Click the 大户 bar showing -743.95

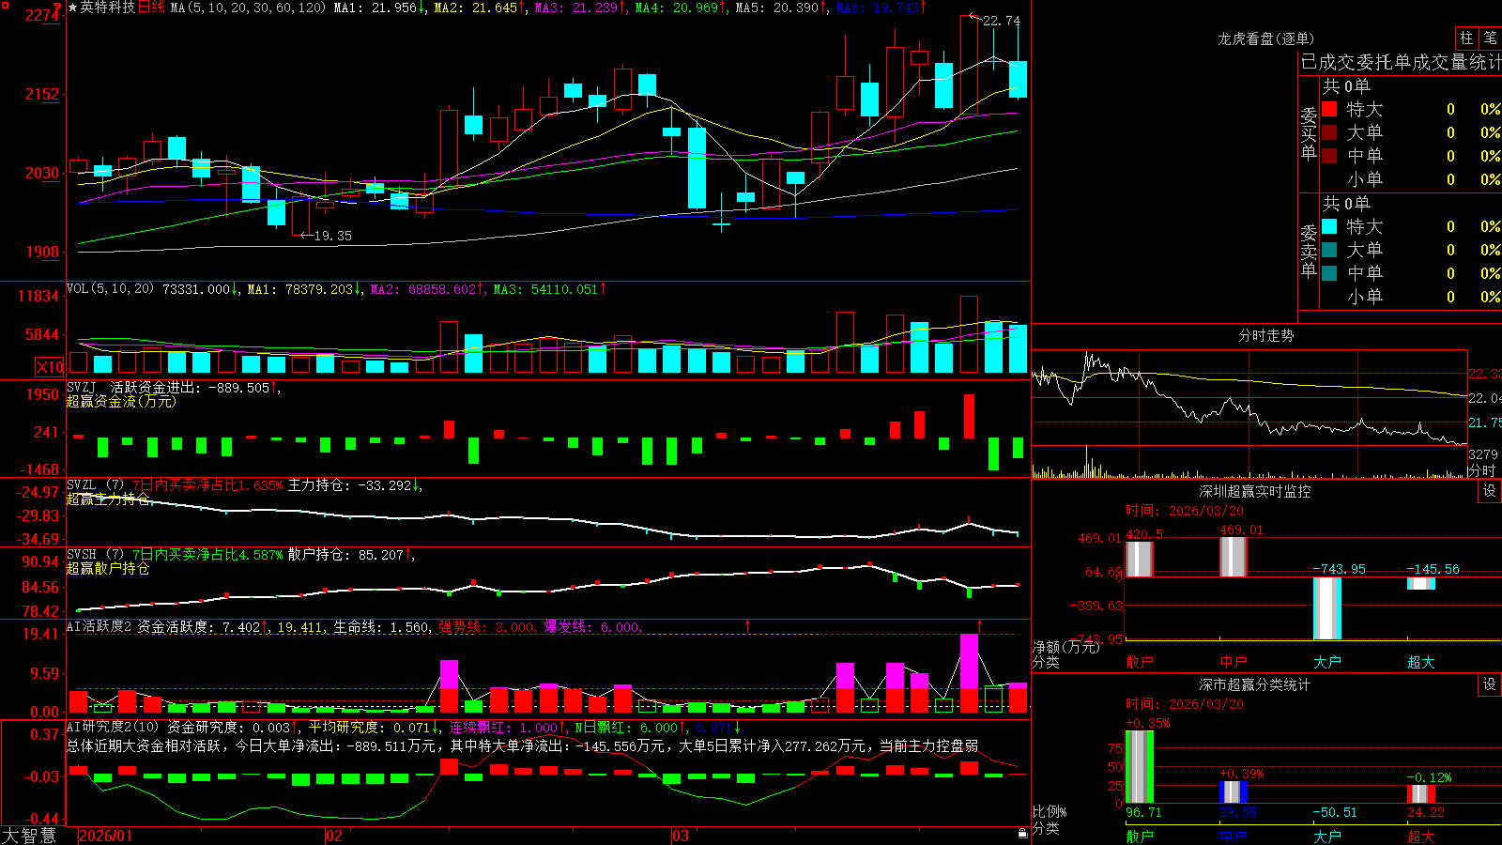tap(1326, 608)
